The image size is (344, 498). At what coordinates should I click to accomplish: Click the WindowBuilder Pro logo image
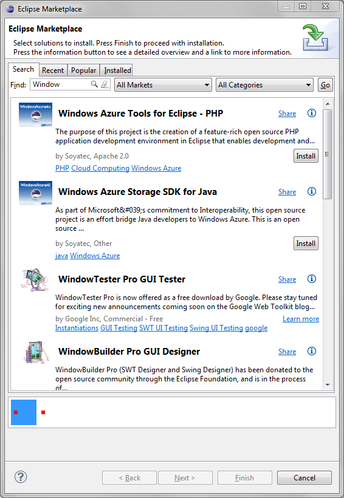[37, 352]
